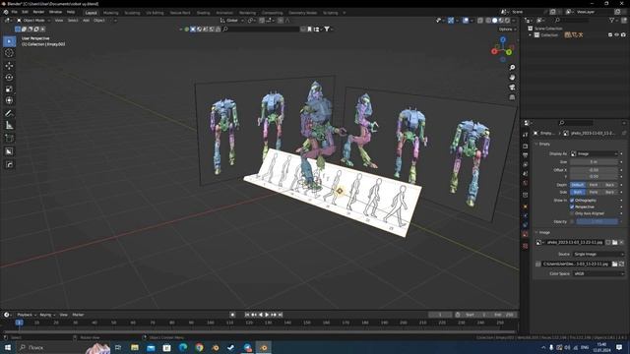Select the Cursor tool in the toolbar
This screenshot has height=354, width=630.
click(9, 53)
